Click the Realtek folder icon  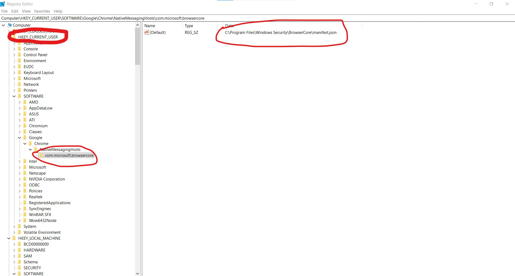(25, 197)
